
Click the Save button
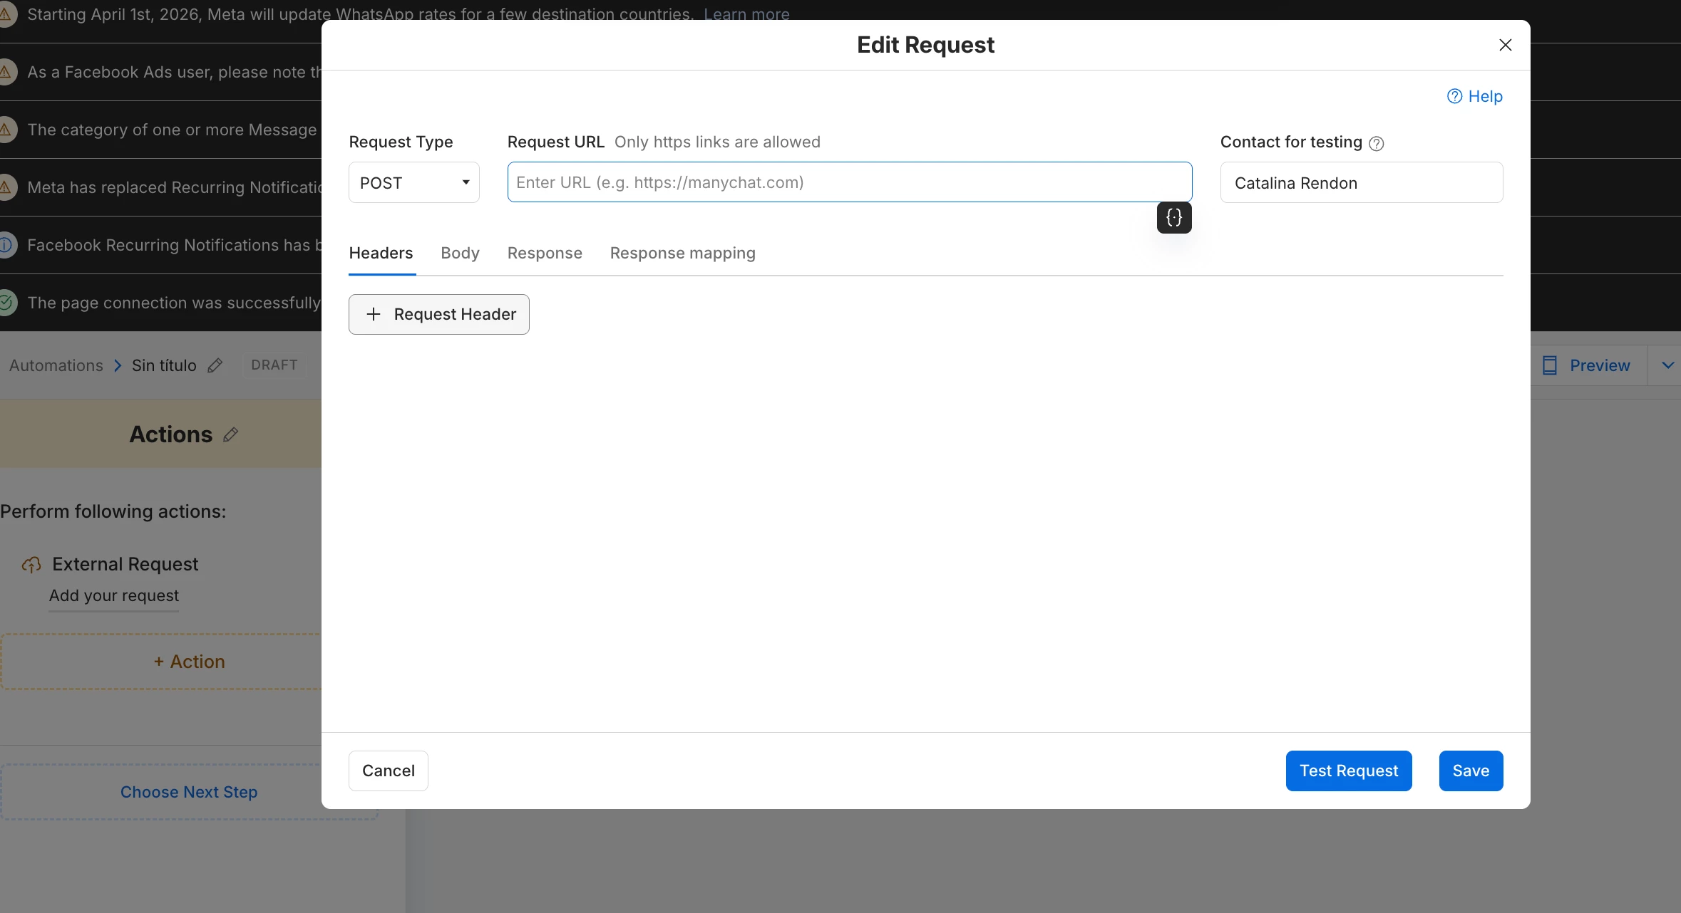[1470, 771]
